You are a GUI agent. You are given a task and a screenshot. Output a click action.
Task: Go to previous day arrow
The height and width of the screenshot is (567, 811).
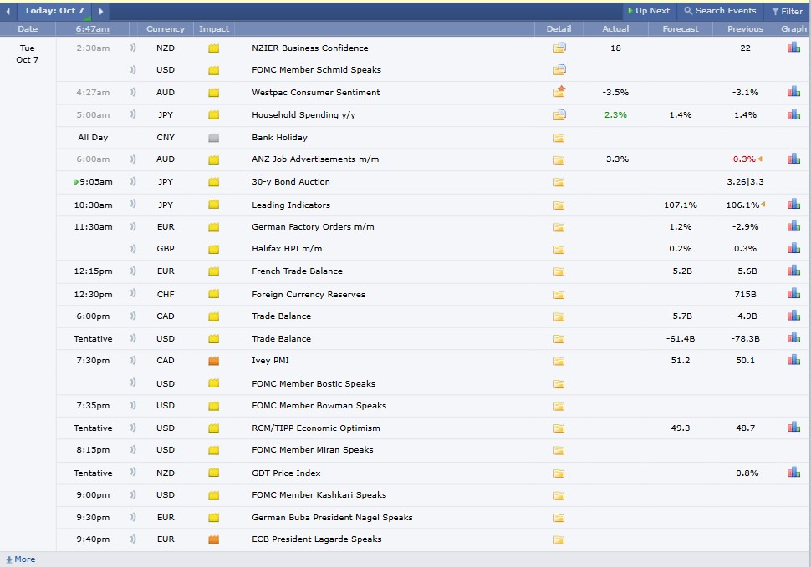pos(8,11)
